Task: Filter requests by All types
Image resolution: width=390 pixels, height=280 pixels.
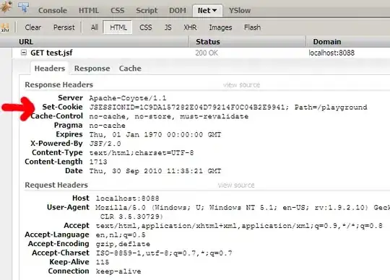Action: tap(94, 27)
